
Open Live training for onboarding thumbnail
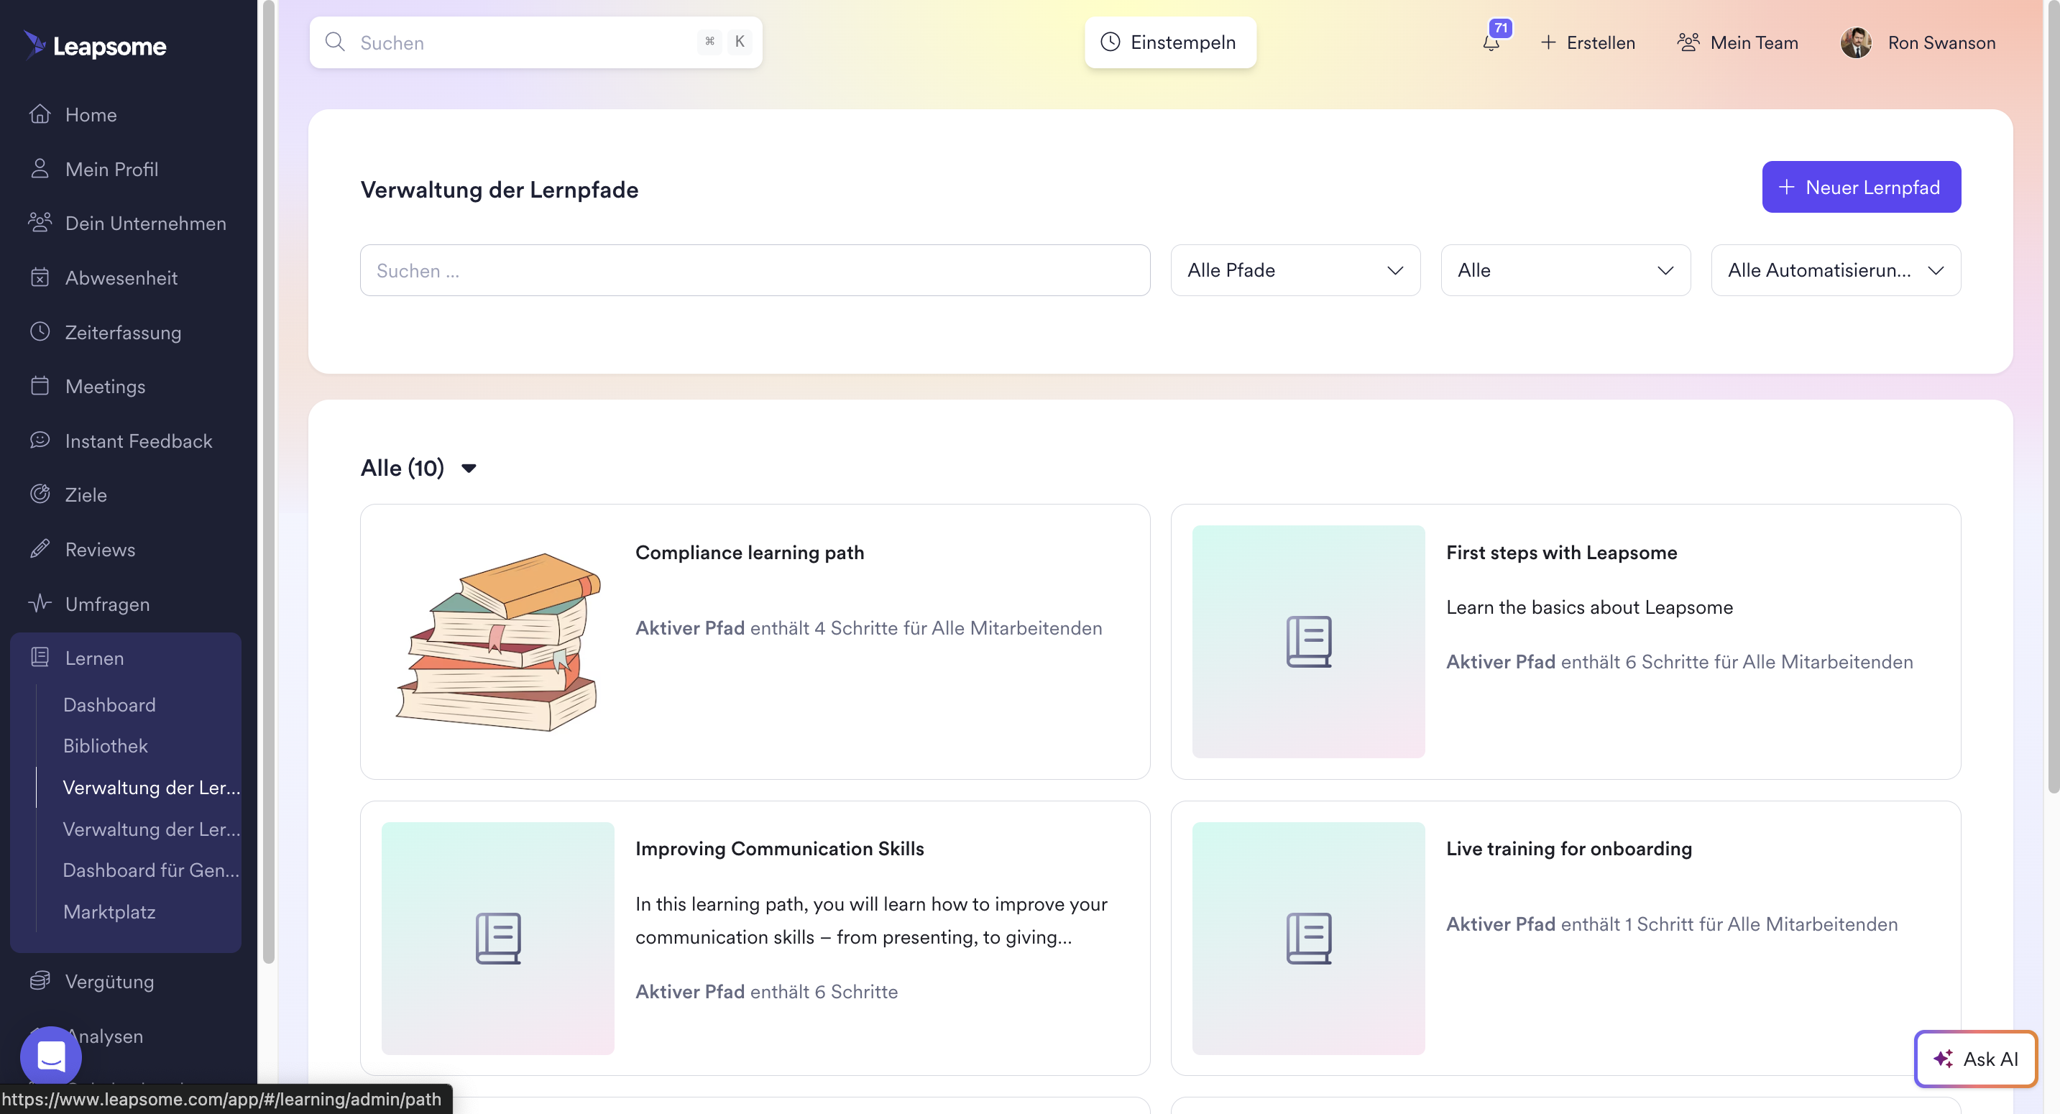(1308, 938)
